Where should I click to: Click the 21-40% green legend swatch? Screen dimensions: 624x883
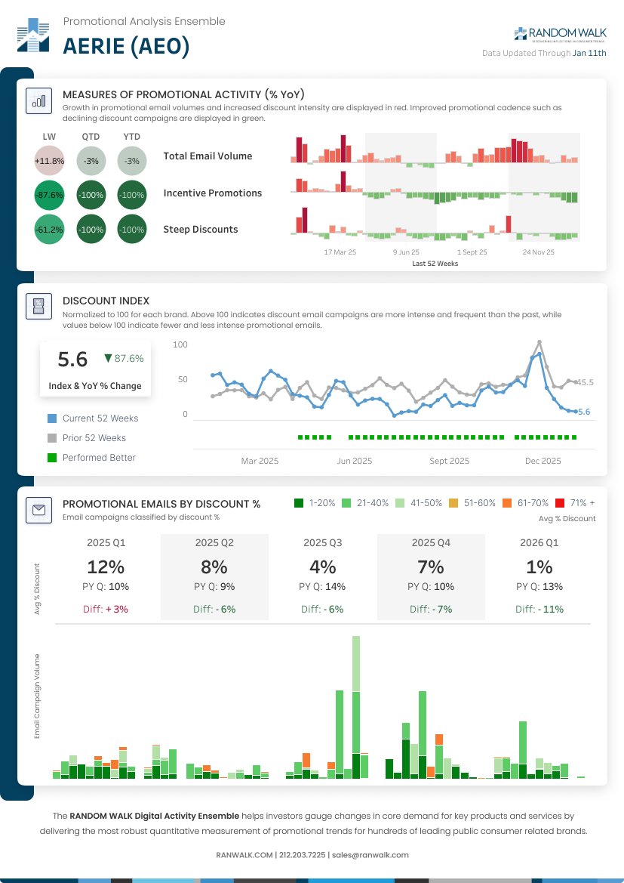(346, 503)
